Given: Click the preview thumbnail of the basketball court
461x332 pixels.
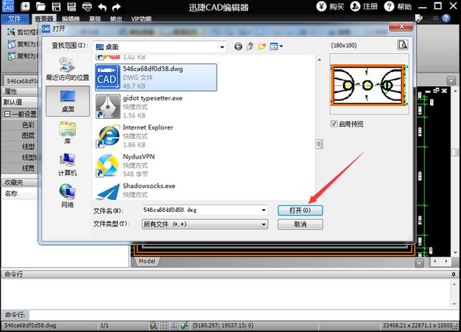Looking at the screenshot, I should 369,85.
